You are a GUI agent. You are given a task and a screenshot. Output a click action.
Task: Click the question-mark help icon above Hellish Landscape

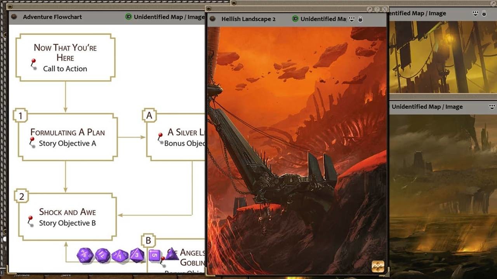pyautogui.click(x=378, y=10)
